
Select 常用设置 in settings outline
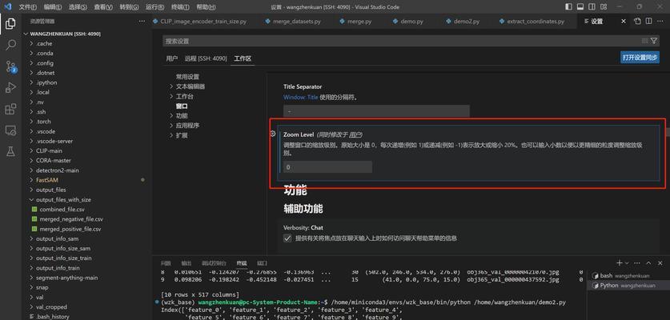point(187,77)
